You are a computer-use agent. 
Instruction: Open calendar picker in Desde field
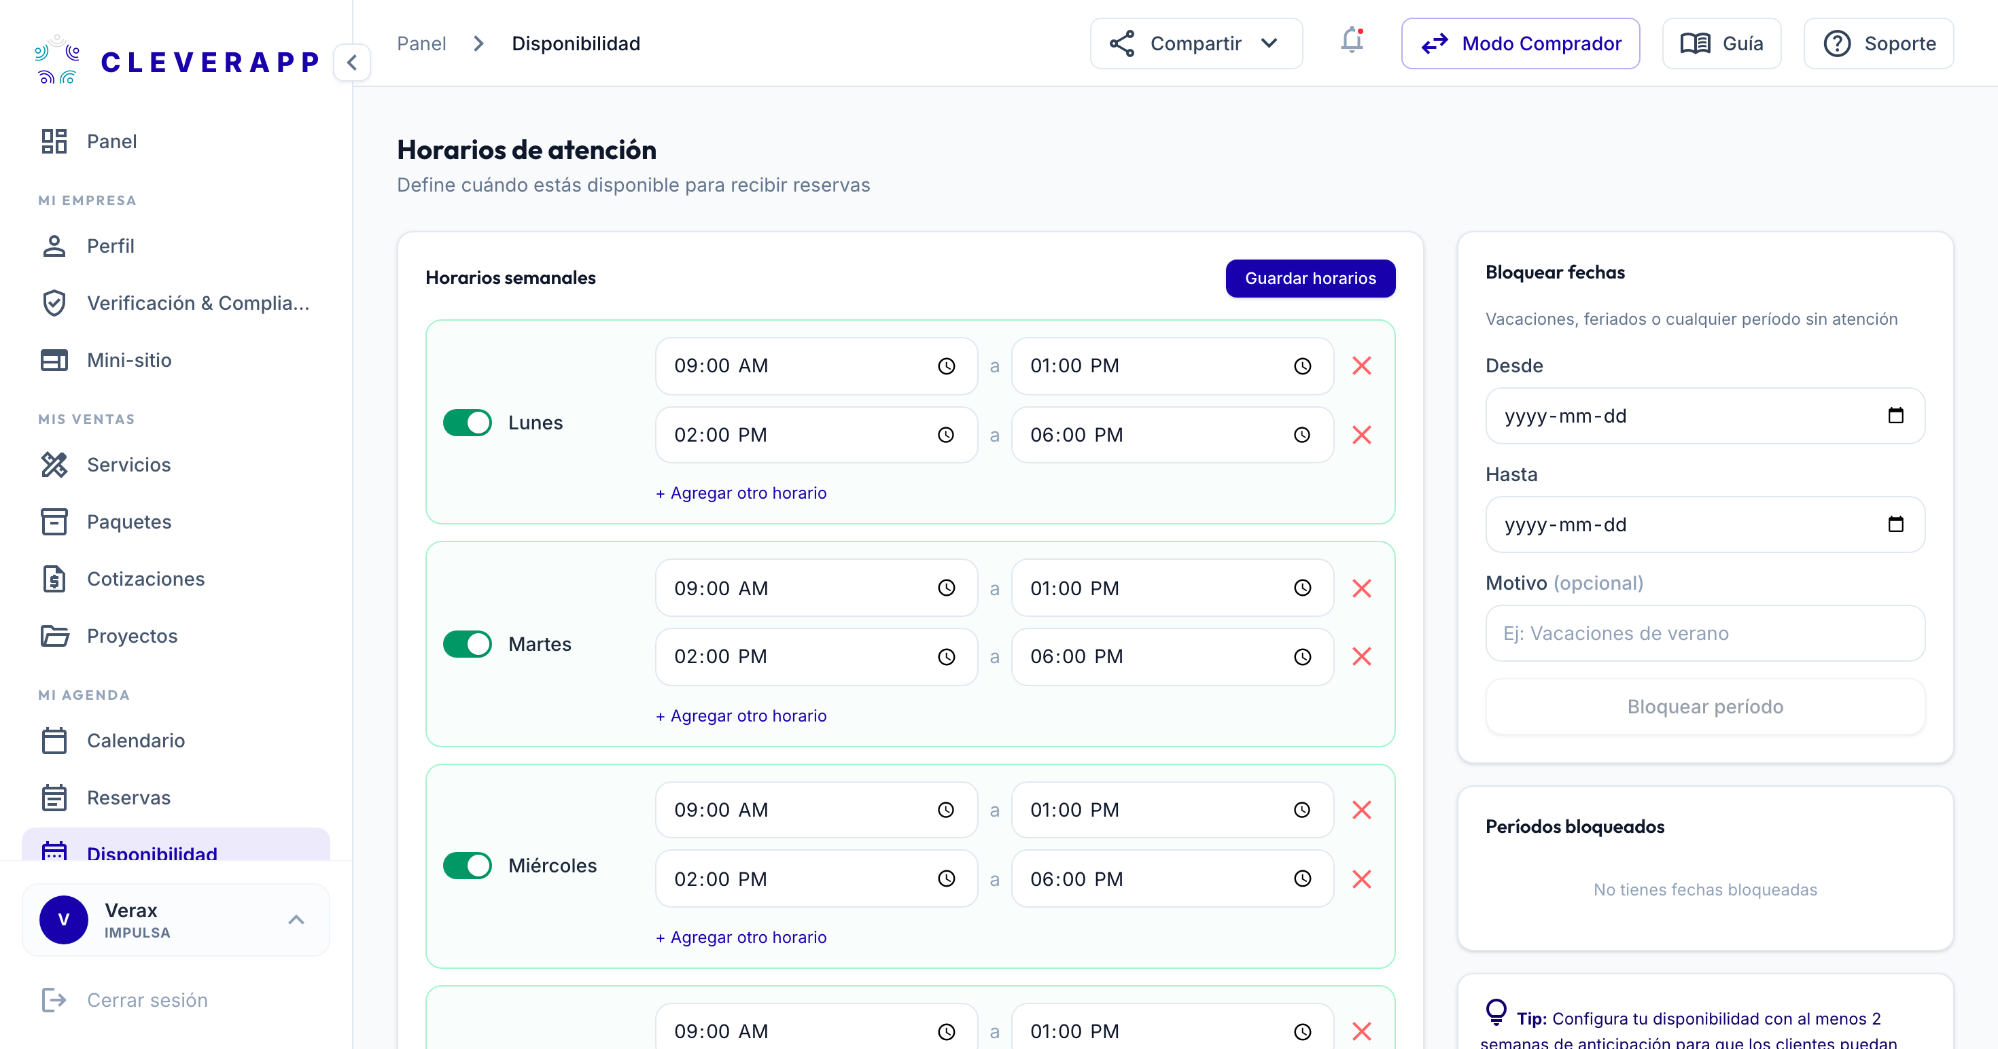point(1895,416)
